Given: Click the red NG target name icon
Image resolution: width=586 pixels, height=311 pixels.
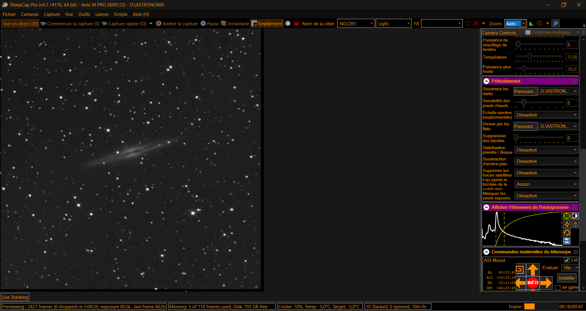Looking at the screenshot, I should click(x=296, y=23).
